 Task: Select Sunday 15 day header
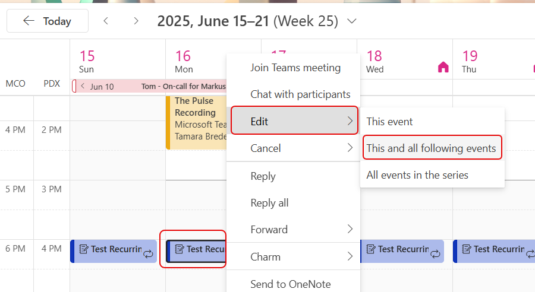click(87, 62)
